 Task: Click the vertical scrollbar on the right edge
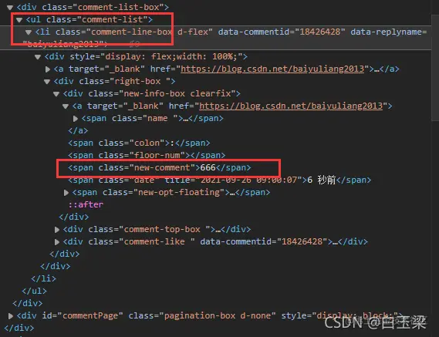coord(435,67)
